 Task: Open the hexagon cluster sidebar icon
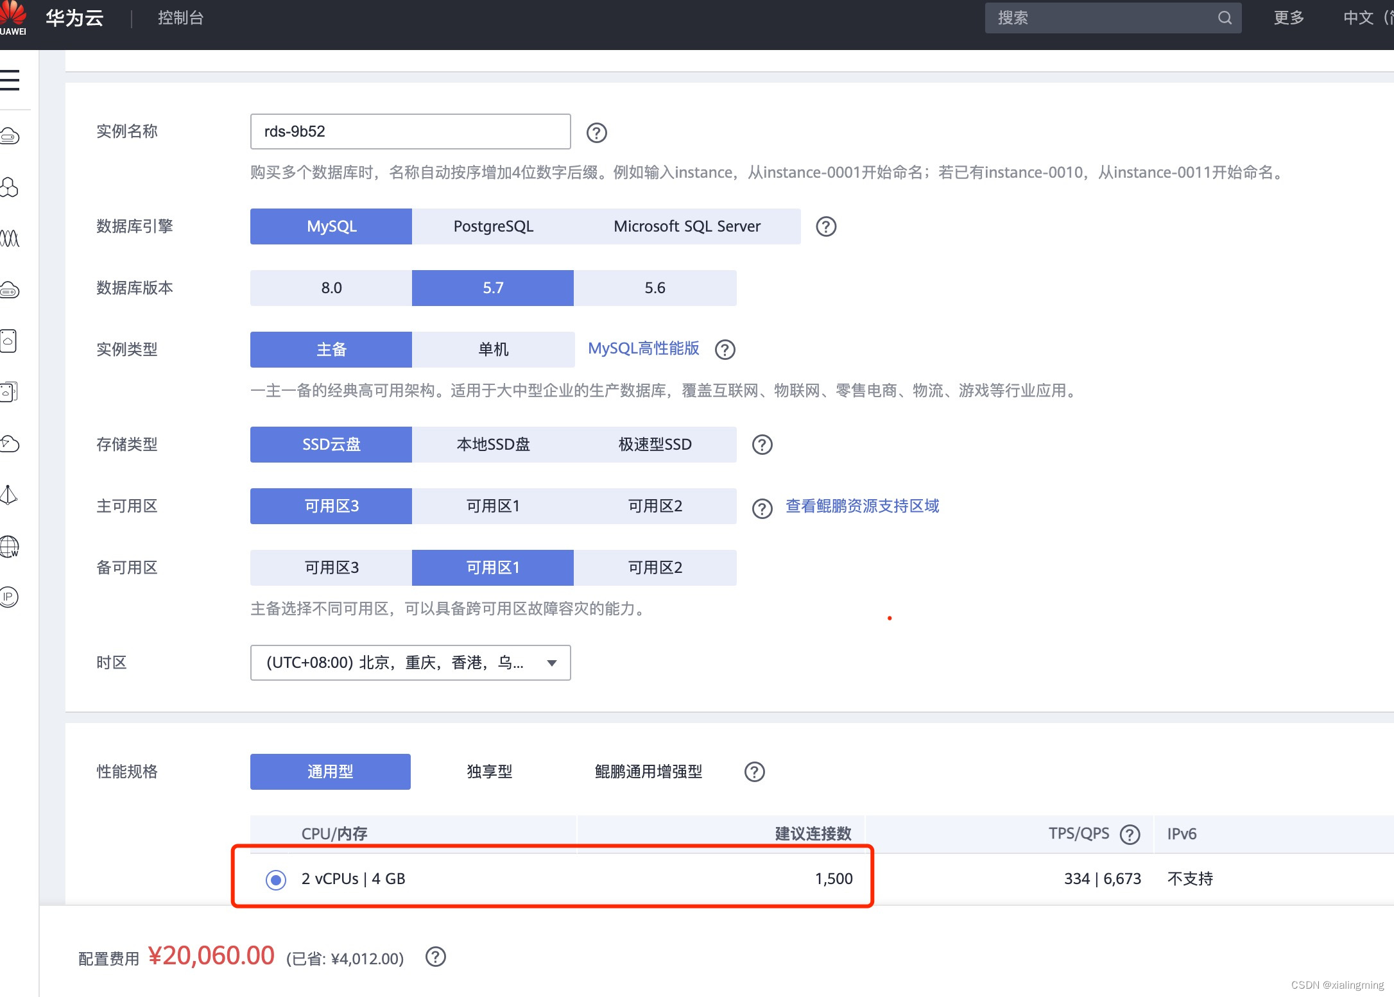point(9,187)
